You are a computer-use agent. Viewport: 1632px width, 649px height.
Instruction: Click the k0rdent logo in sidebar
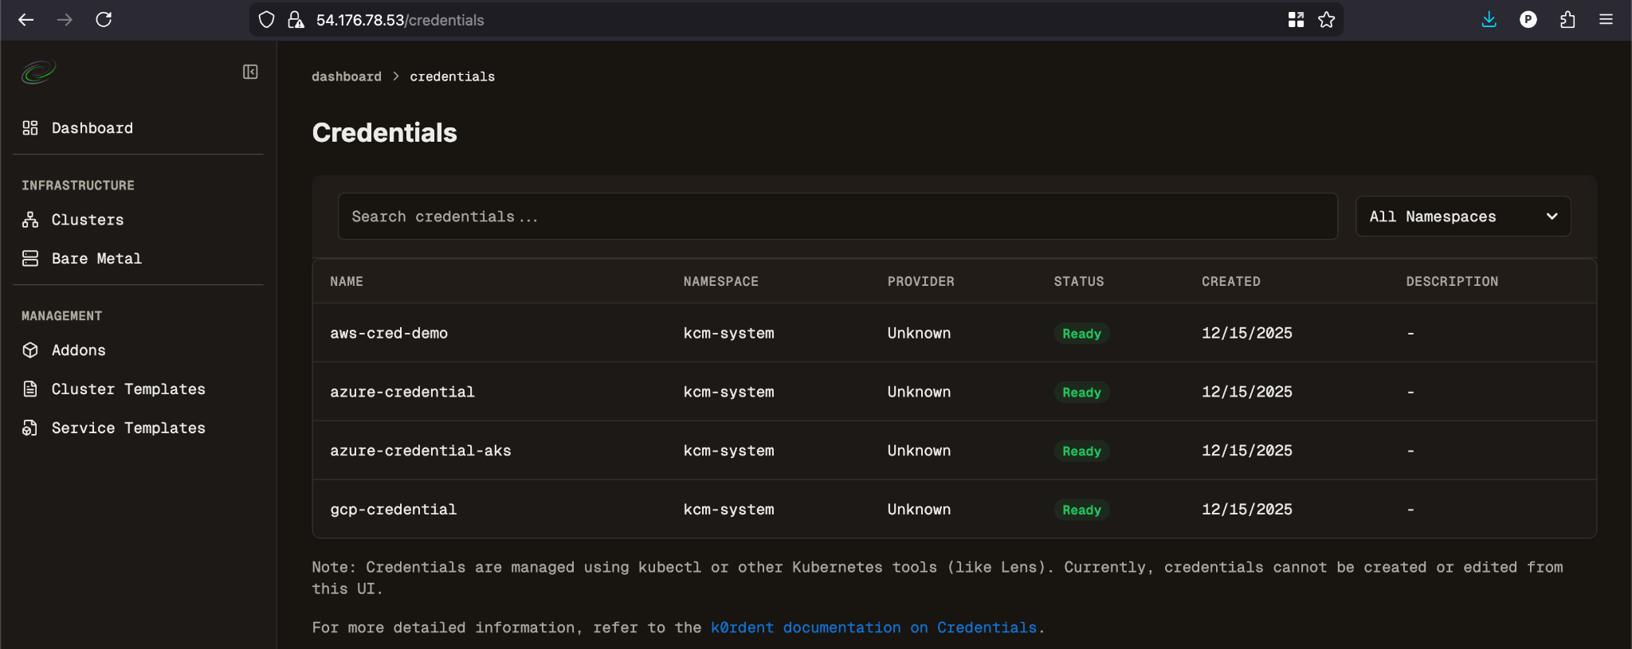coord(38,72)
